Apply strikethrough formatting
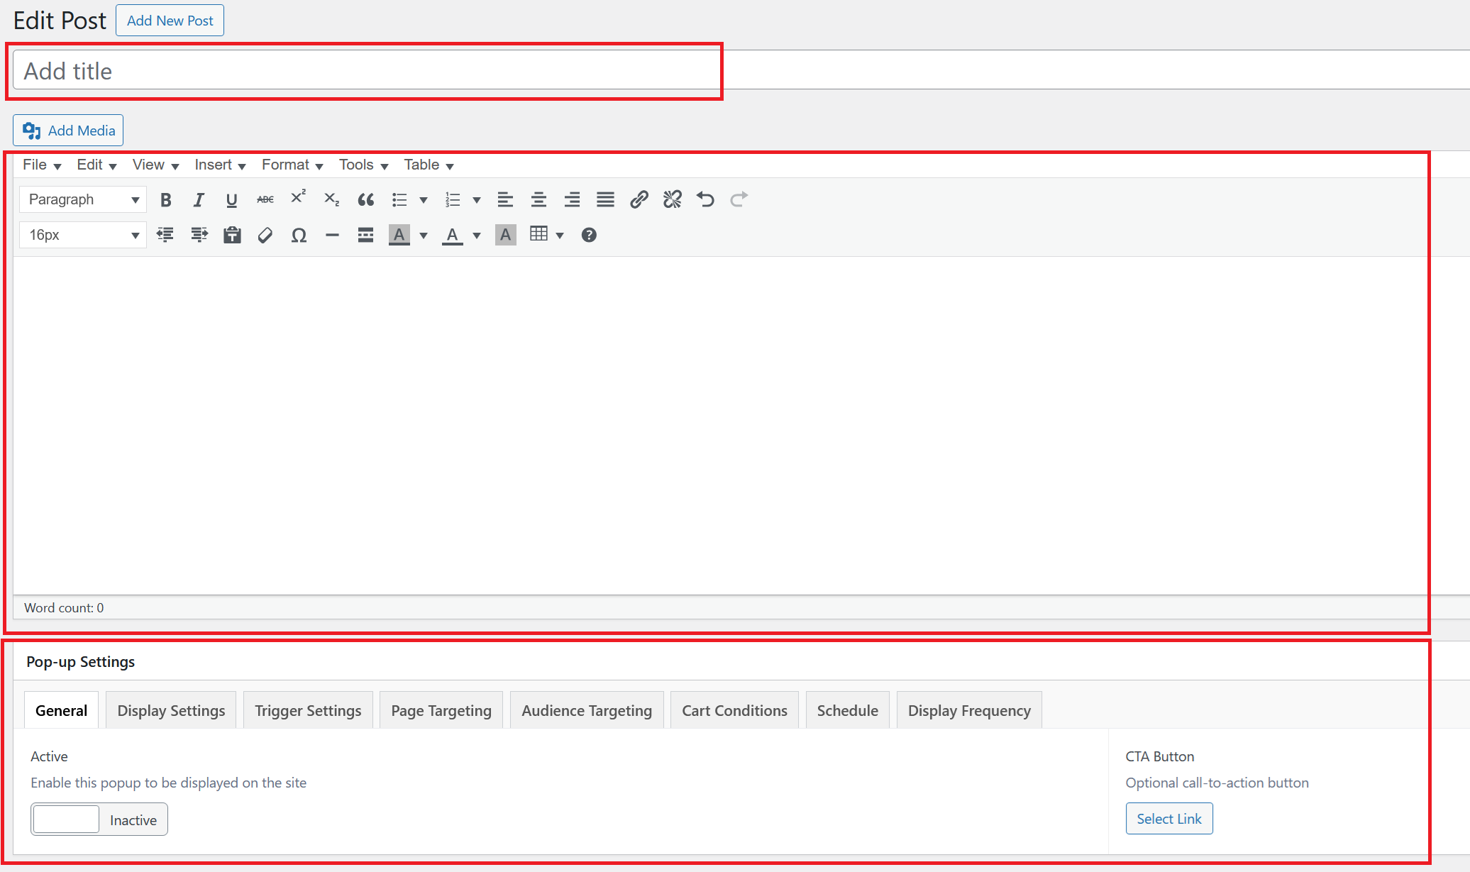This screenshot has width=1470, height=872. pos(265,200)
